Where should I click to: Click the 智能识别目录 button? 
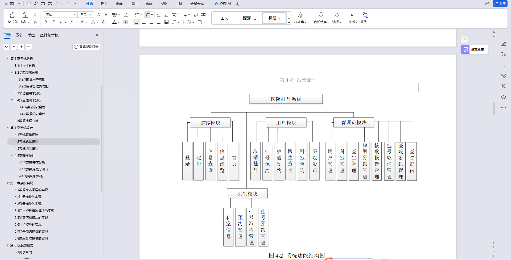point(86,47)
